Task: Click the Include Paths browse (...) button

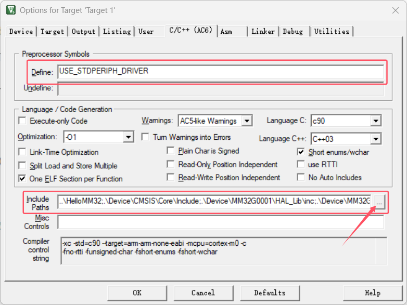Action: [x=379, y=202]
